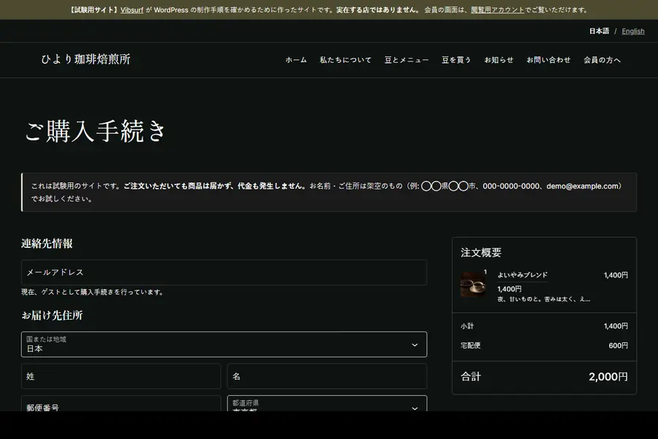Open the 国または地域 dropdown

click(224, 345)
